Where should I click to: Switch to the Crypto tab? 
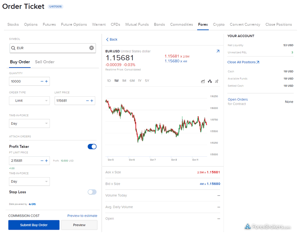219,24
